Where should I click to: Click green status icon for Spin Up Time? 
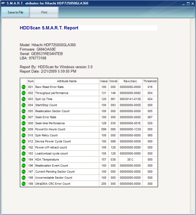(x=23, y=99)
